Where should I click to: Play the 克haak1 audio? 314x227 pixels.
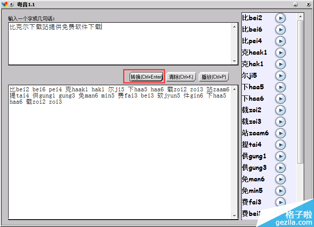pyautogui.click(x=280, y=53)
